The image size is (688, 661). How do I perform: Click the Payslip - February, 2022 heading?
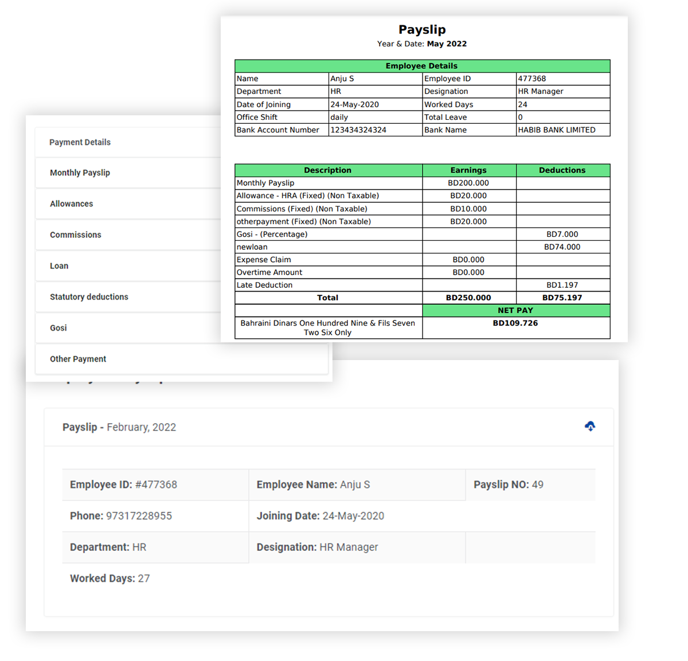click(119, 427)
